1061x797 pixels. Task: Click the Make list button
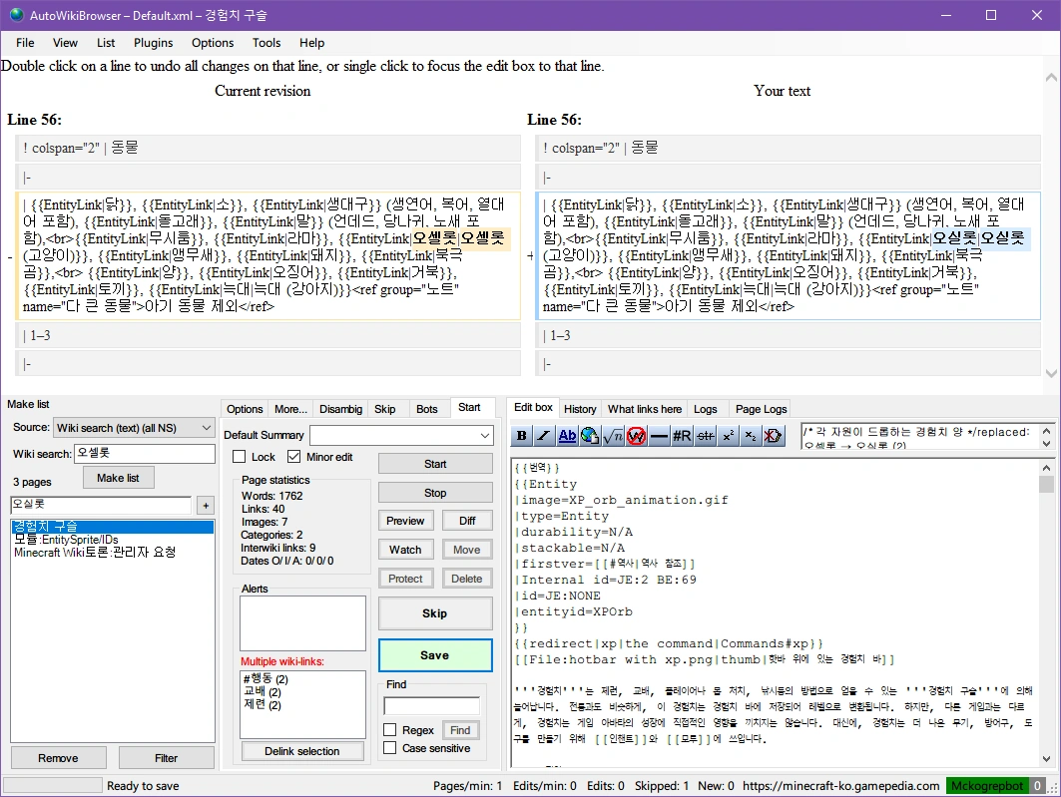(118, 478)
